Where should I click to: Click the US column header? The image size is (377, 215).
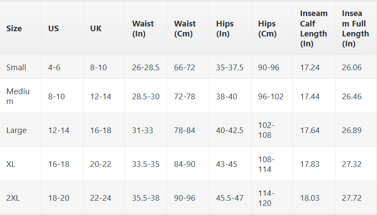click(x=53, y=29)
